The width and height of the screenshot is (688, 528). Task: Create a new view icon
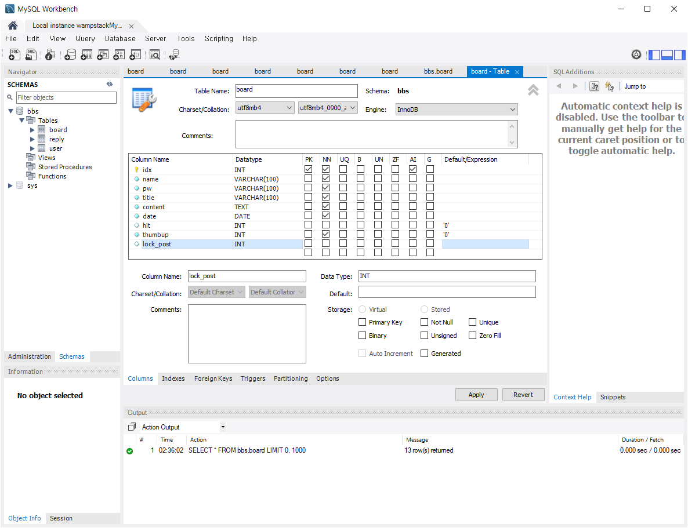coord(103,54)
